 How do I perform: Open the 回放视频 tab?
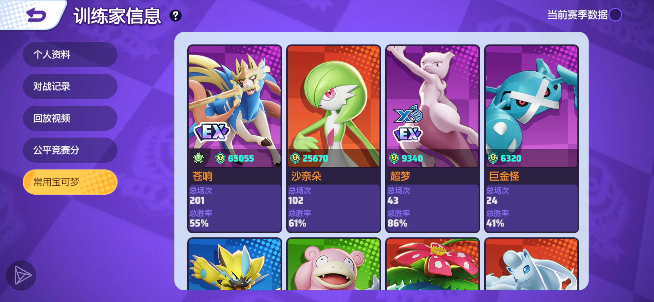click(70, 118)
